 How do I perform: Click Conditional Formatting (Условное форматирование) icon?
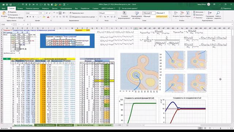[x=124, y=13]
